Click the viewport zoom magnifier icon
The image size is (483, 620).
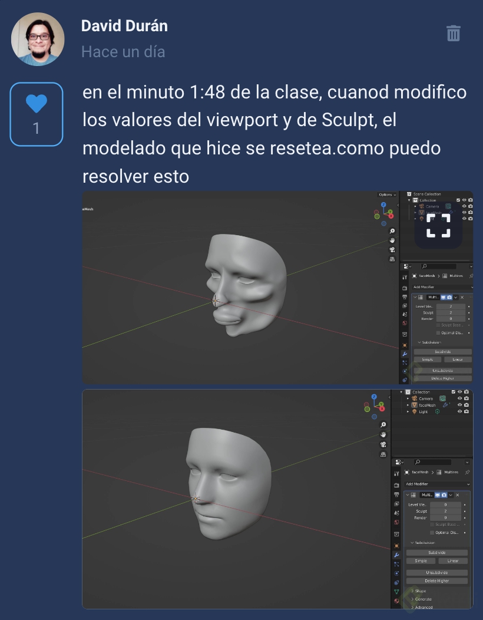tap(383, 424)
